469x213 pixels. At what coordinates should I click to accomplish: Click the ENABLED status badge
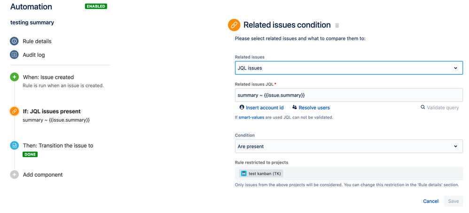click(x=96, y=7)
